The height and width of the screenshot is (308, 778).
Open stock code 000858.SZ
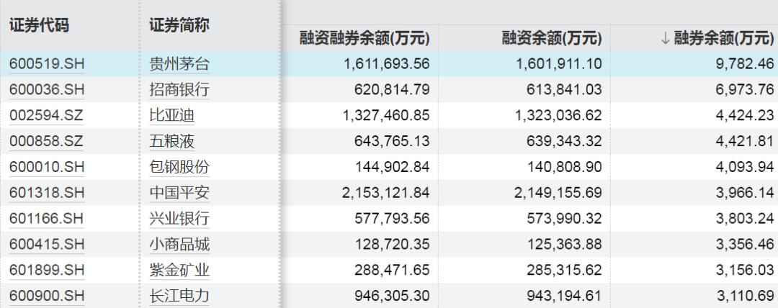pyautogui.click(x=46, y=141)
